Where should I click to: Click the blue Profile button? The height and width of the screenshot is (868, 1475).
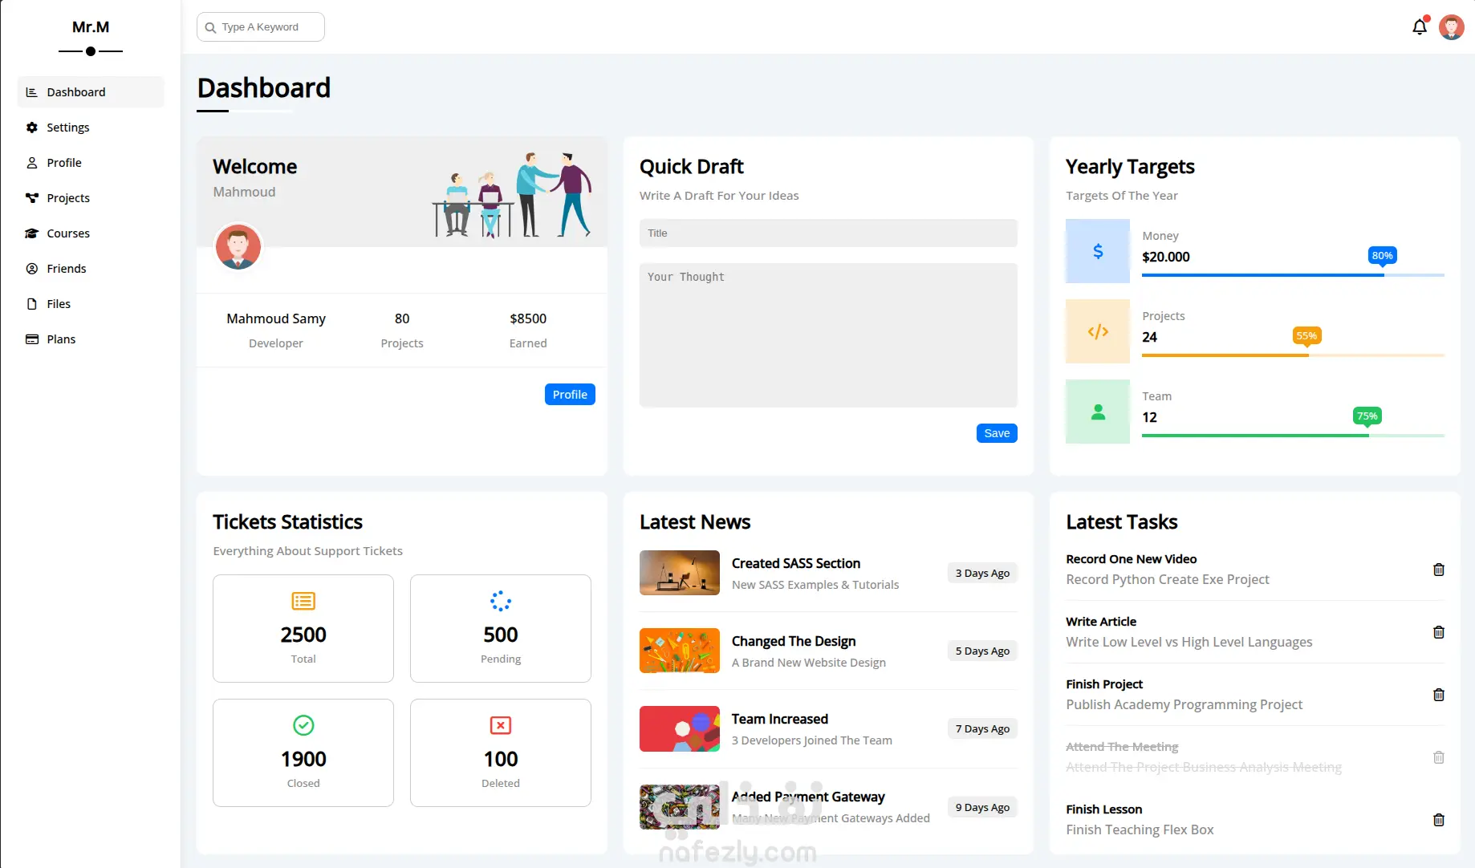point(570,395)
